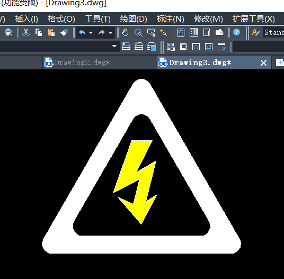Click the Copy icon
Viewport: 284px width, 279px height.
pos(39,33)
